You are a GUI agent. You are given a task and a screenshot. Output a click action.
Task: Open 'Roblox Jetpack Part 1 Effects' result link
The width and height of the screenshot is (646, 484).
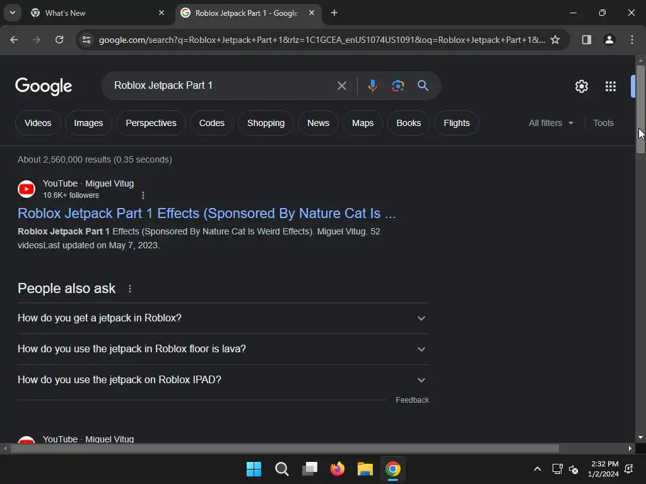(x=206, y=213)
